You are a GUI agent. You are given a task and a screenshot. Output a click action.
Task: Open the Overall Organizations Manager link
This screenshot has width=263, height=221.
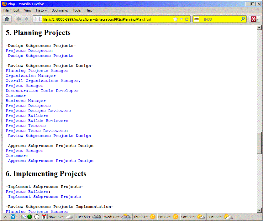point(45,81)
